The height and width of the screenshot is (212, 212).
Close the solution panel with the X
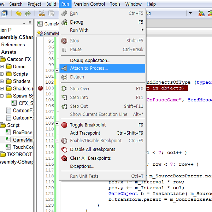click(30, 23)
